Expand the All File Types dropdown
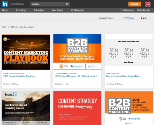 point(131,18)
